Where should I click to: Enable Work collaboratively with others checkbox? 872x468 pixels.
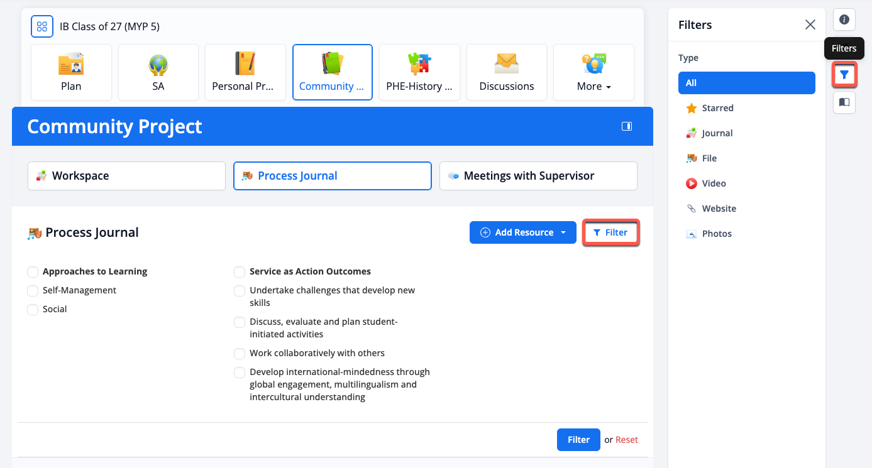coord(240,354)
